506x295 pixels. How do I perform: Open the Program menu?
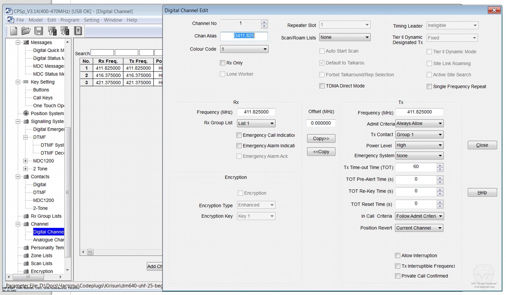pos(70,20)
